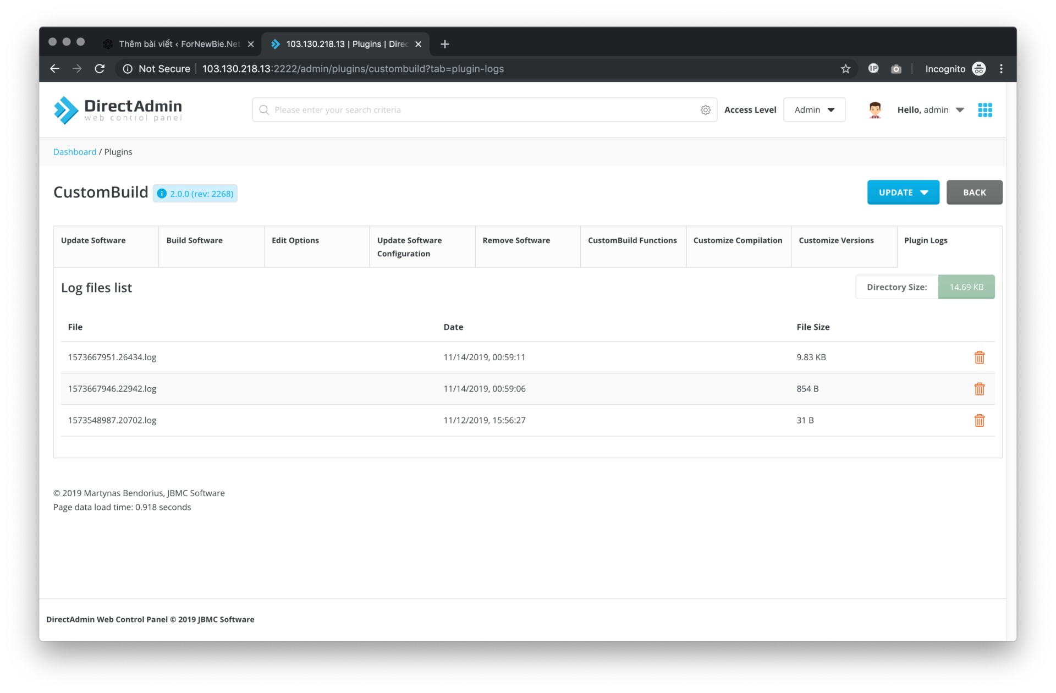Viewport: 1056px width, 693px height.
Task: Open log file 1573548987.20702.log
Action: point(112,420)
